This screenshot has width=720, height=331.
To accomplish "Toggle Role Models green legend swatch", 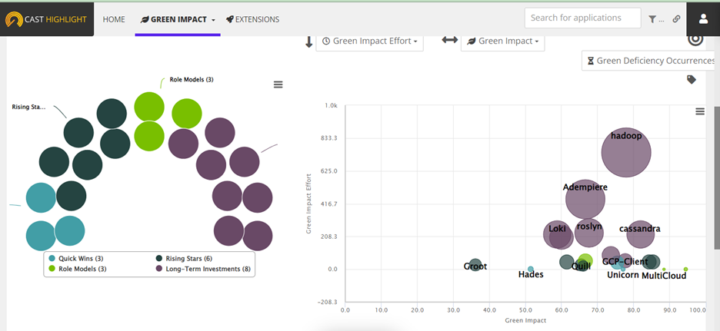I will click(52, 270).
